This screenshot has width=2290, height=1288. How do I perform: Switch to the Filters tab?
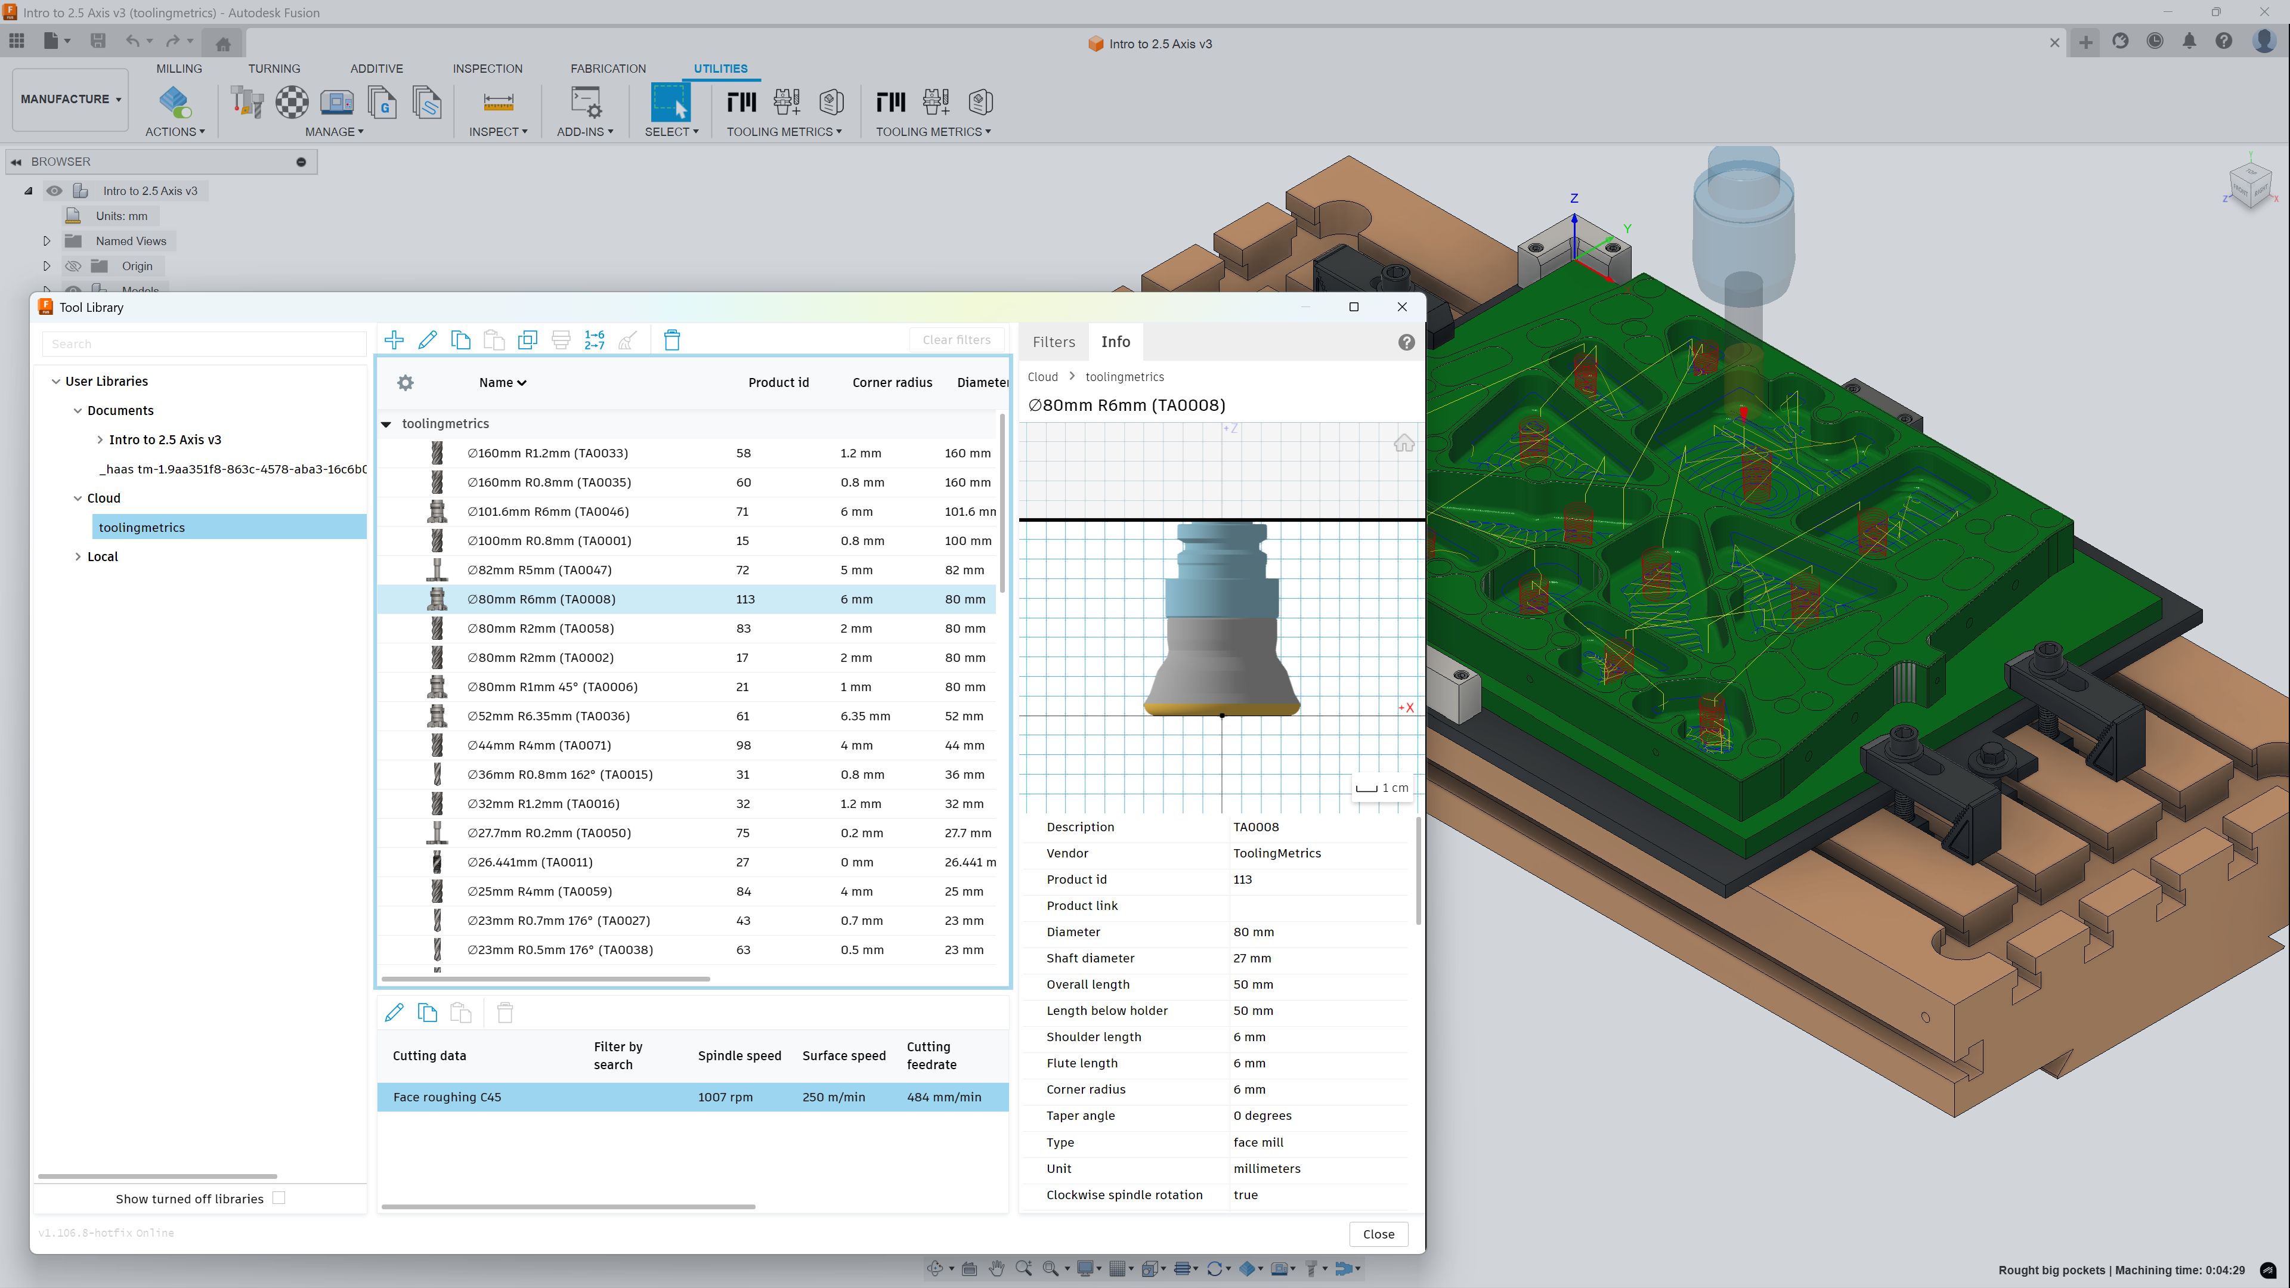point(1053,342)
